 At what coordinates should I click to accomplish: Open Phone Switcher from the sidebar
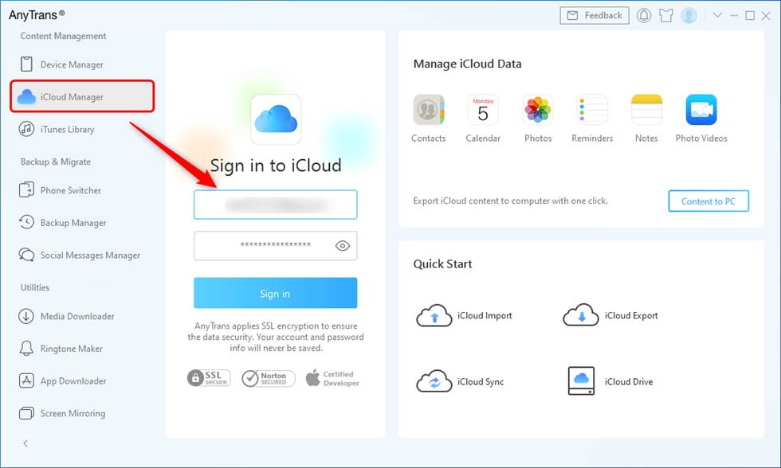pyautogui.click(x=70, y=190)
